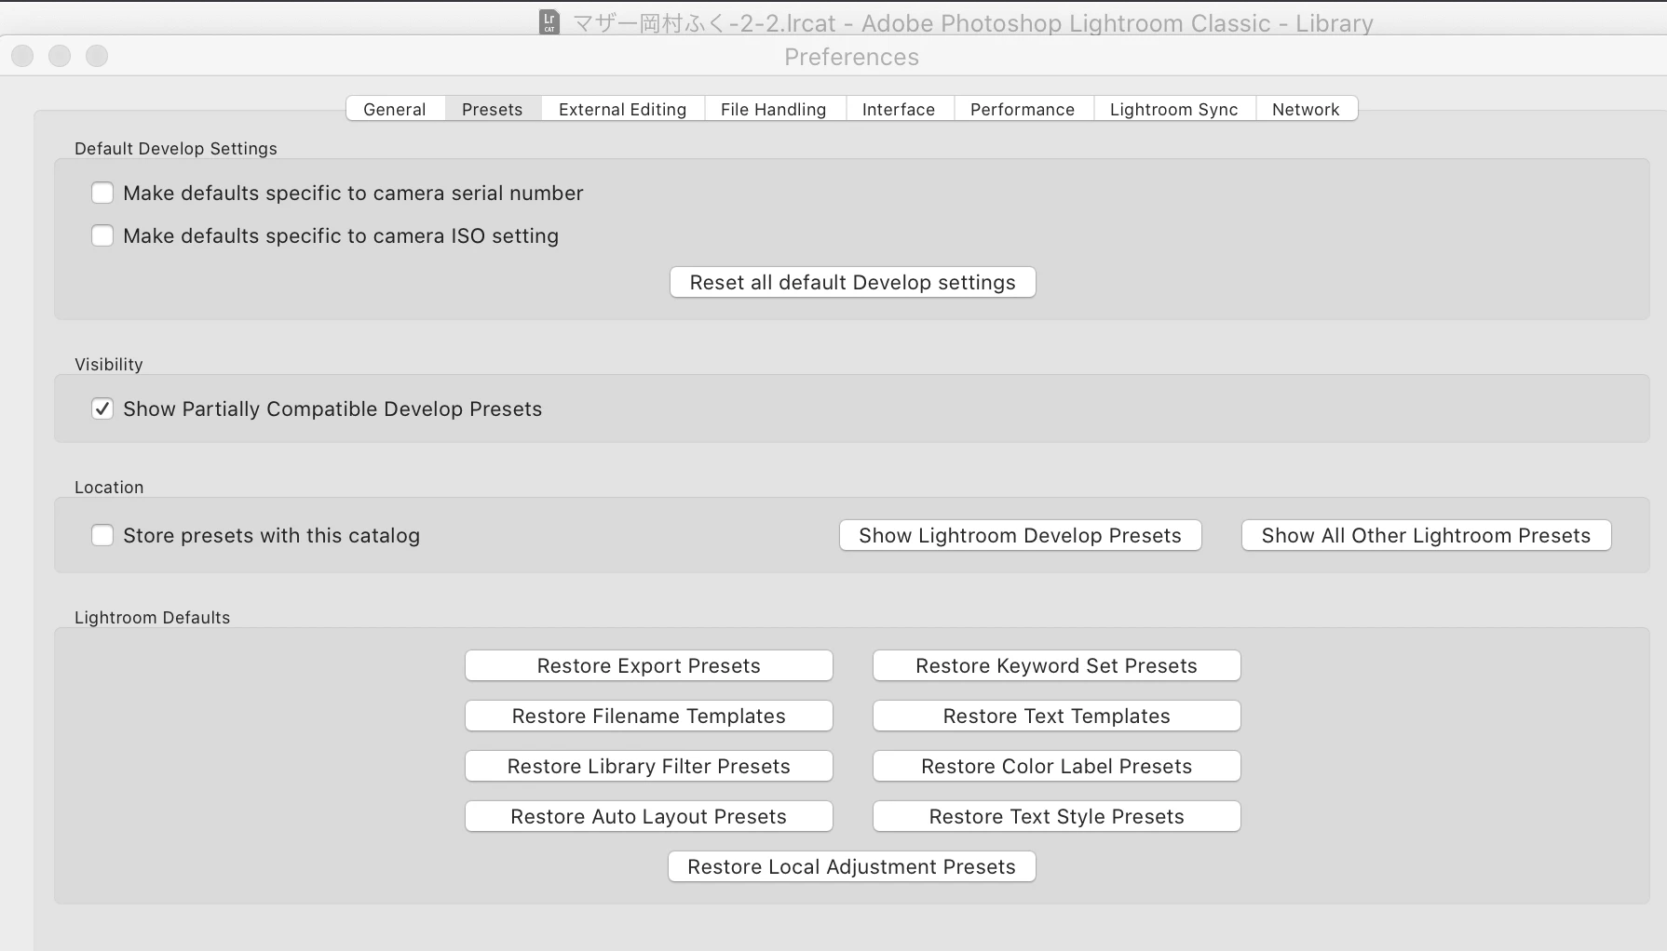1667x951 pixels.
Task: Click Restore Filename Templates
Action: point(648,716)
